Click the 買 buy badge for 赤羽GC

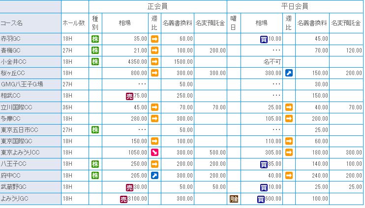point(264,39)
